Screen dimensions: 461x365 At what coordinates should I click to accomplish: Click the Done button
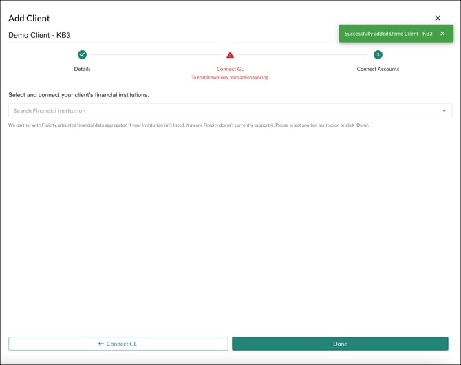coord(340,344)
